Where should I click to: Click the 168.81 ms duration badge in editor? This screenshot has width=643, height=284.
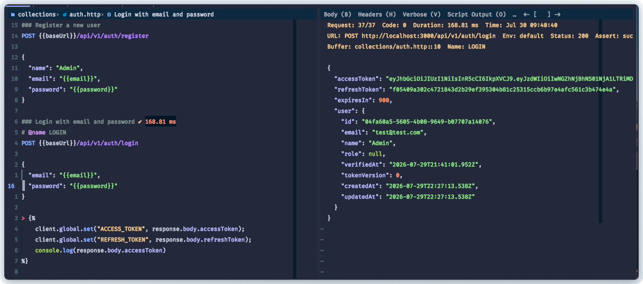coord(161,122)
